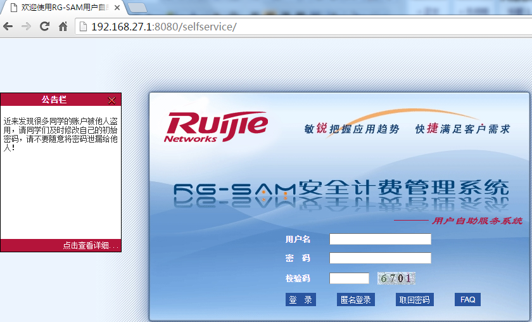Screen dimensions: 532x322
Task: Click 点击查看详细 link in bulletin
Action: point(91,246)
